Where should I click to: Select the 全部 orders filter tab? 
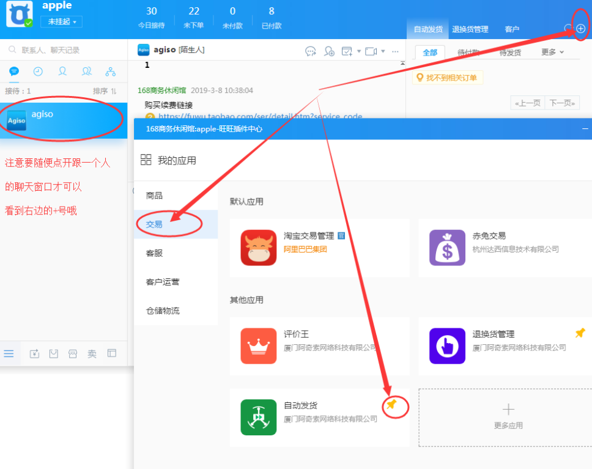point(430,53)
